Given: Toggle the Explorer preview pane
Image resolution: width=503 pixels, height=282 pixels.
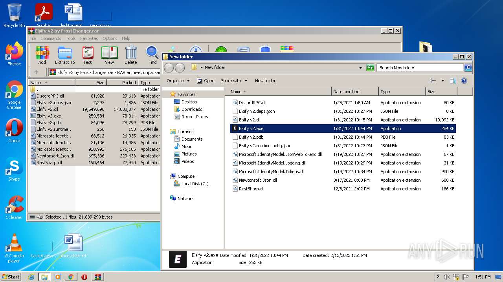Looking at the screenshot, I should pyautogui.click(x=453, y=81).
